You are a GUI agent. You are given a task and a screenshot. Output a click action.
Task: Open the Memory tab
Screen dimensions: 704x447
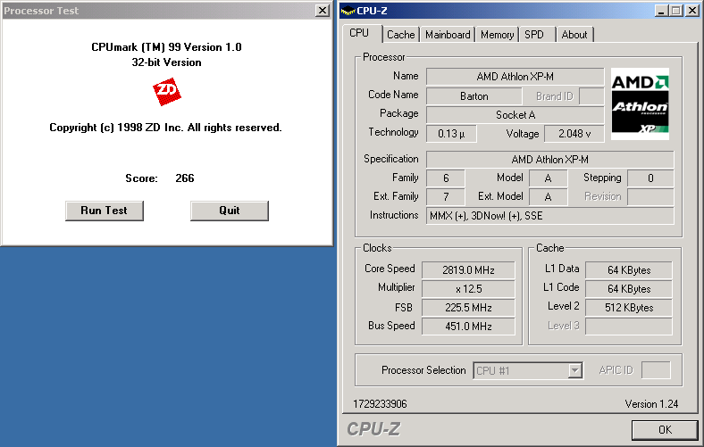pyautogui.click(x=497, y=35)
